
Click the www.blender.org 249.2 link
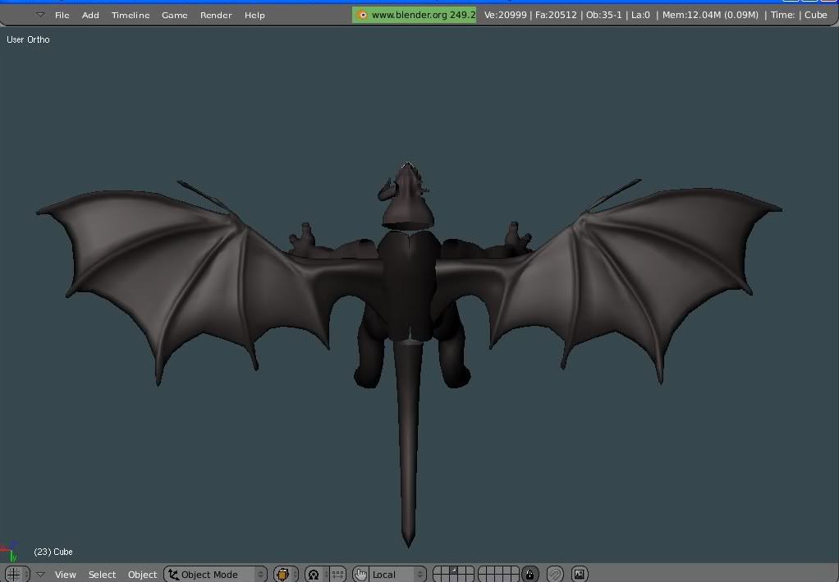(x=415, y=15)
